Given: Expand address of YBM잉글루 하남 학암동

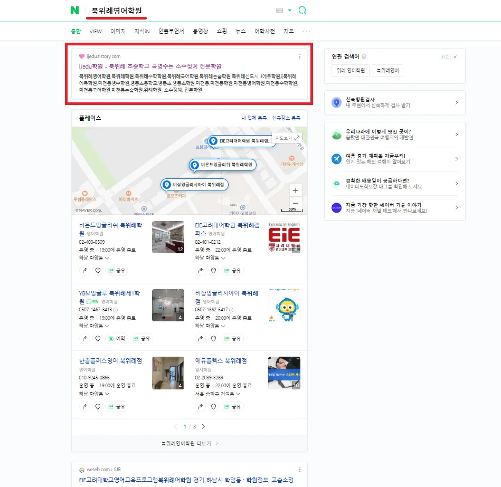Looking at the screenshot, I should tap(94, 326).
